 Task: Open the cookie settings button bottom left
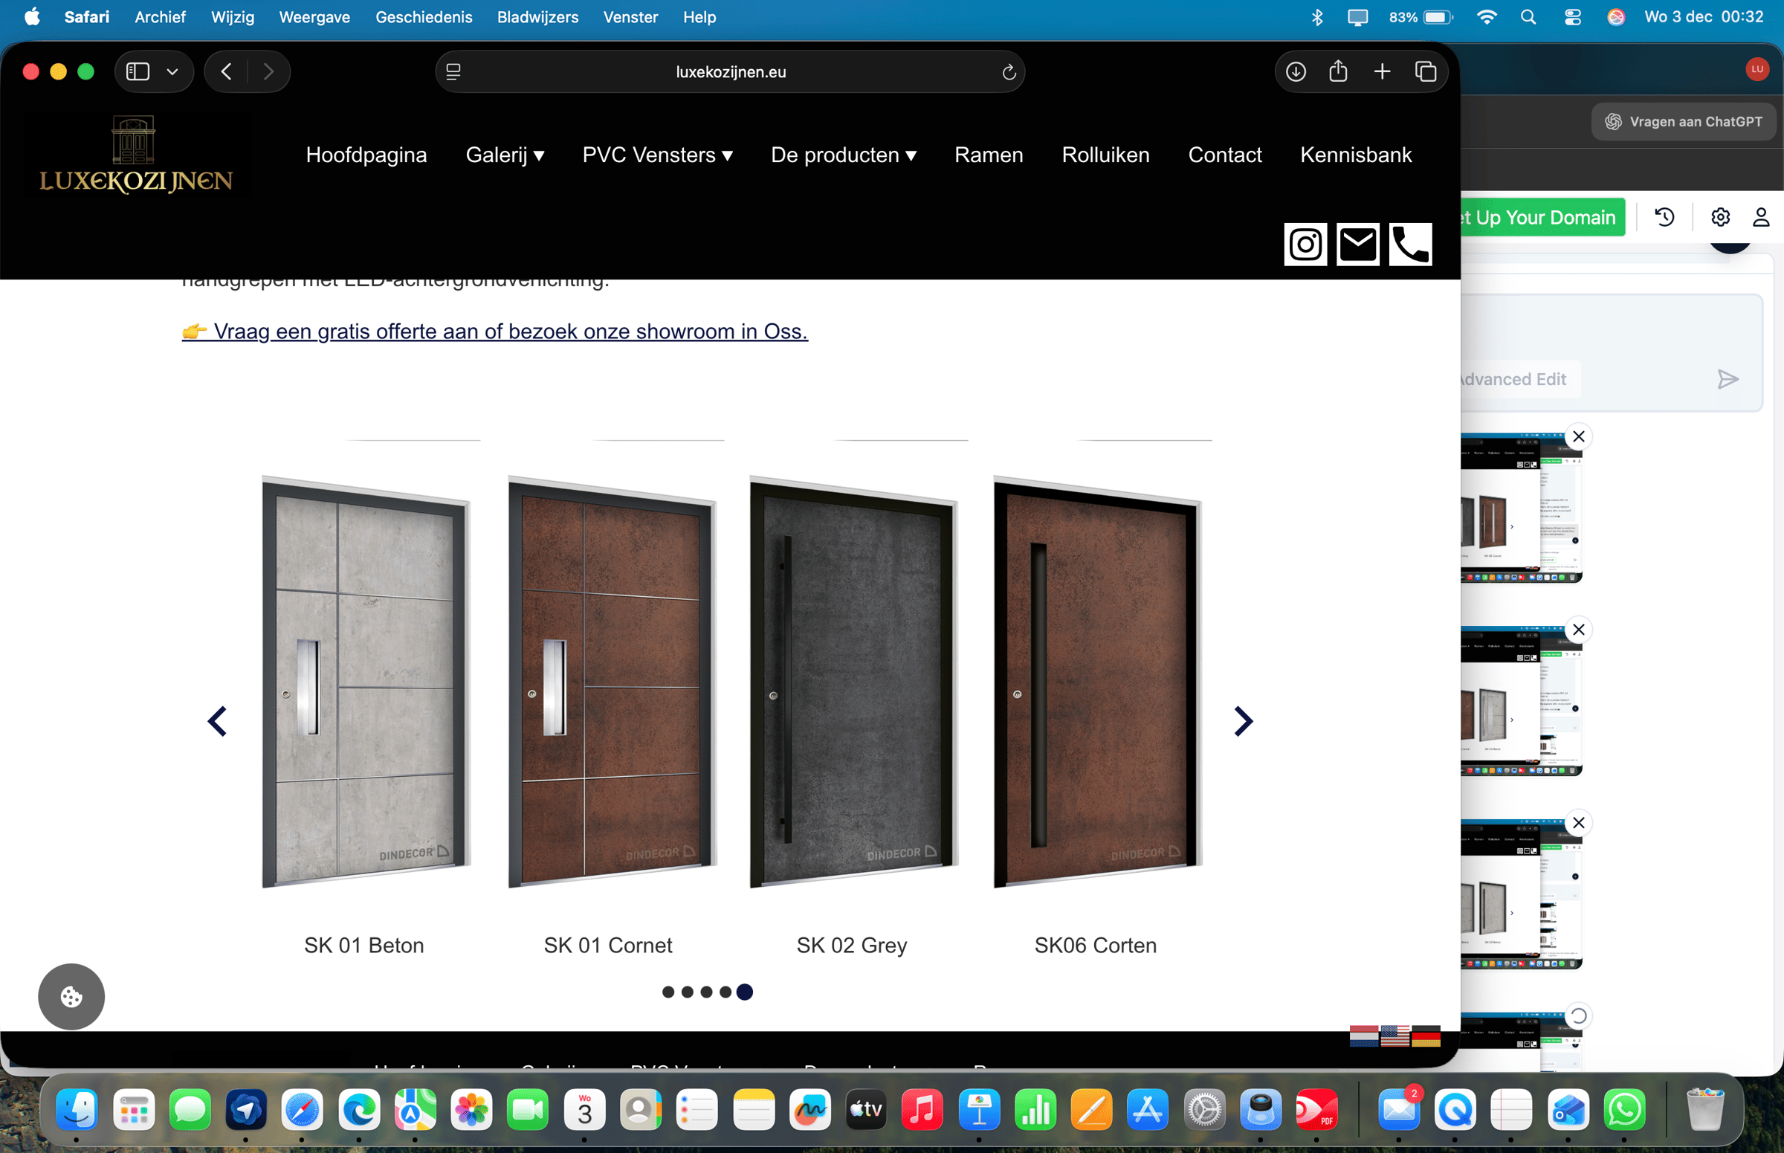tap(71, 997)
